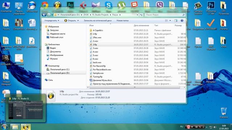Open the Google Chrome desktop icon
This screenshot has height=130, width=232.
[45, 5]
